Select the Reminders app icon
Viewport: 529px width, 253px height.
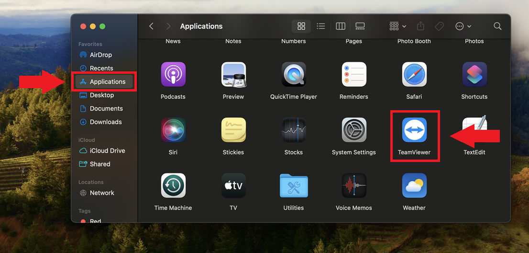click(354, 74)
